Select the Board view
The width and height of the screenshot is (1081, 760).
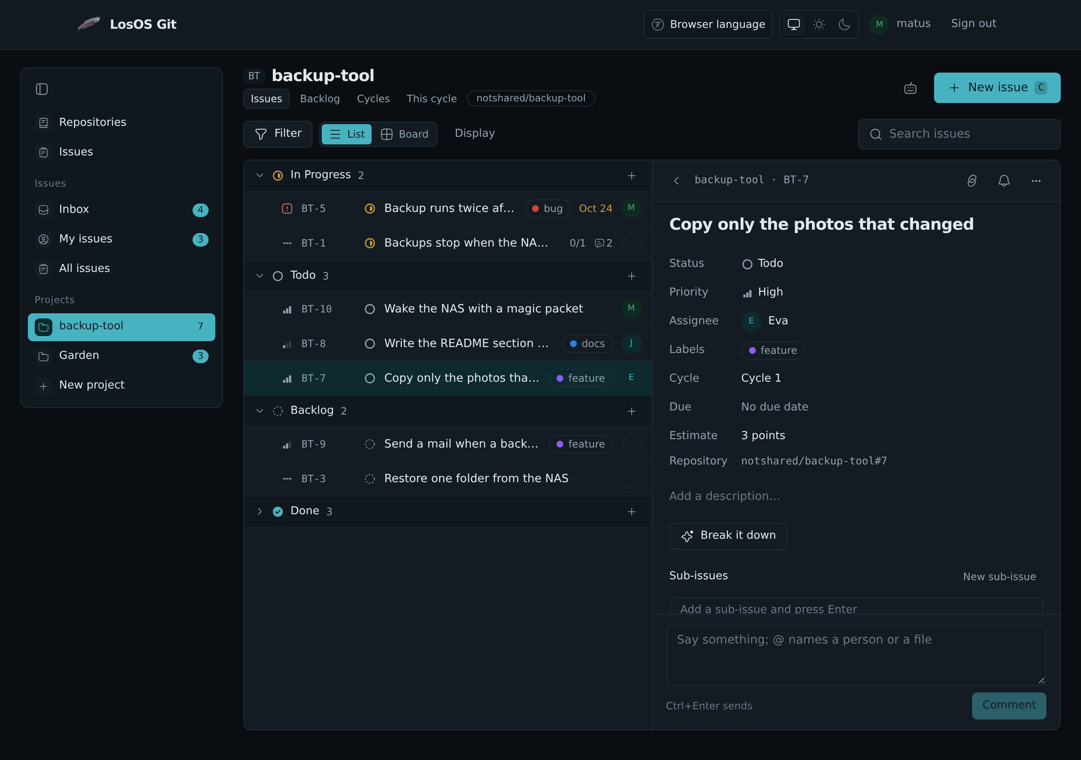[405, 134]
